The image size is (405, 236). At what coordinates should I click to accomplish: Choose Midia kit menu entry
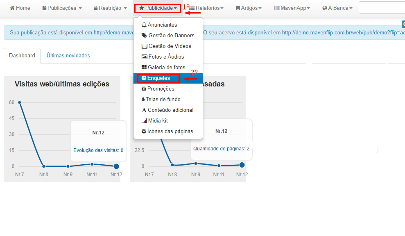168,121
